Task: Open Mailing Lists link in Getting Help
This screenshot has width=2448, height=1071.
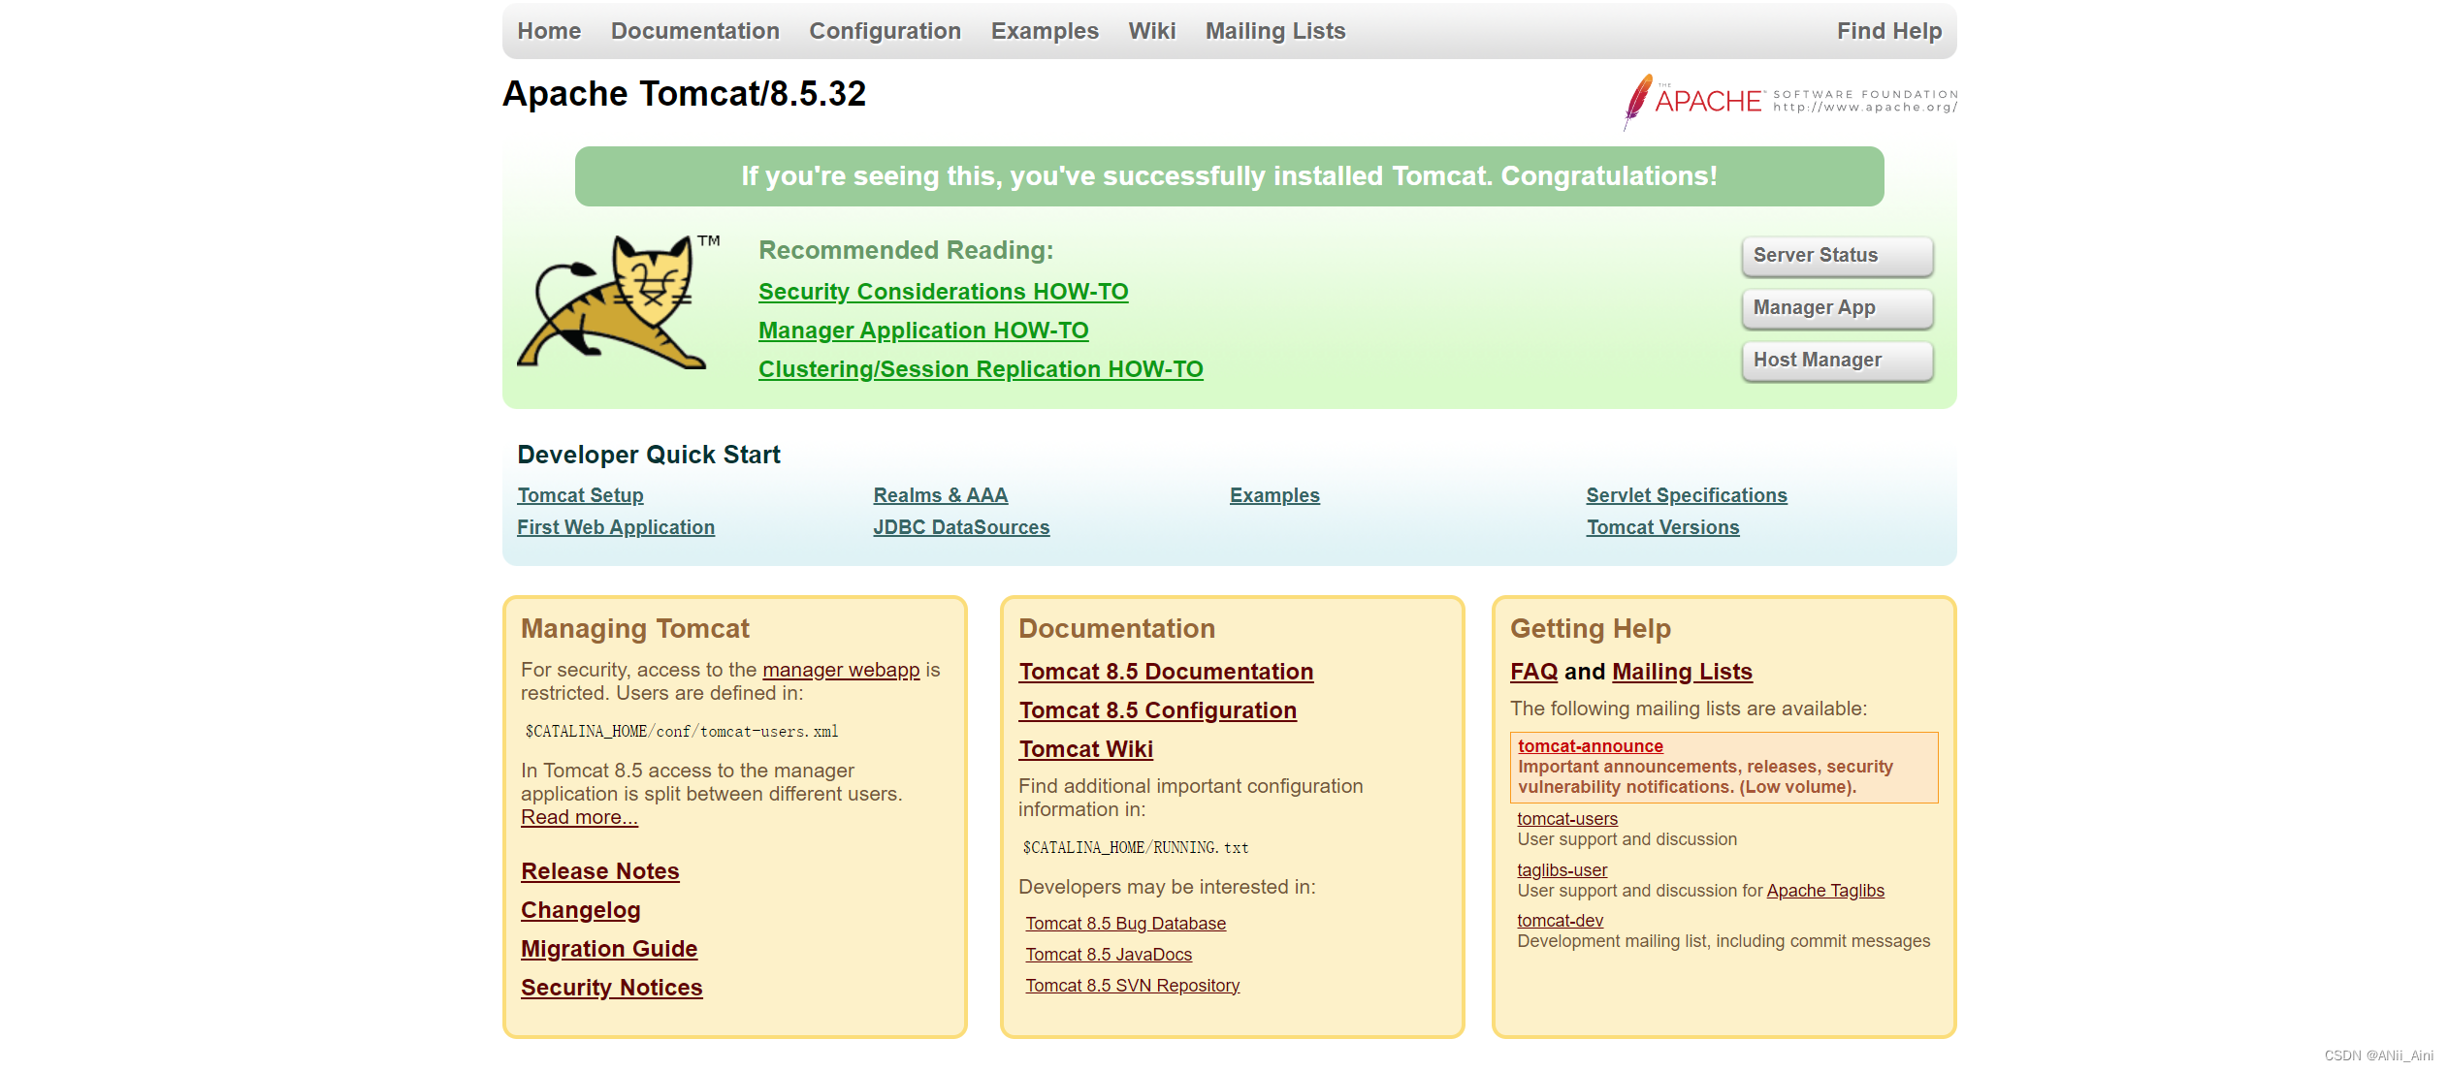Action: (x=1682, y=672)
